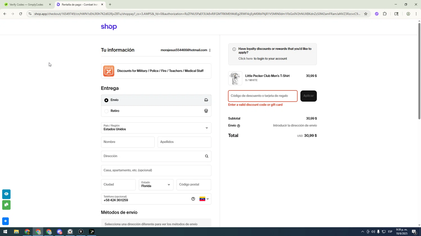Click the volume icon in system tray
The image size is (421, 236).
click(373, 232)
